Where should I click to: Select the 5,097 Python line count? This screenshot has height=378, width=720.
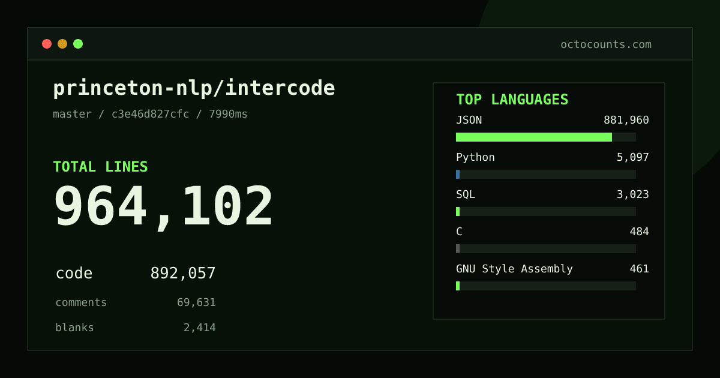click(x=633, y=157)
